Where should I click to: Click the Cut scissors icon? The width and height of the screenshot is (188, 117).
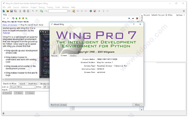[x=20, y=11]
